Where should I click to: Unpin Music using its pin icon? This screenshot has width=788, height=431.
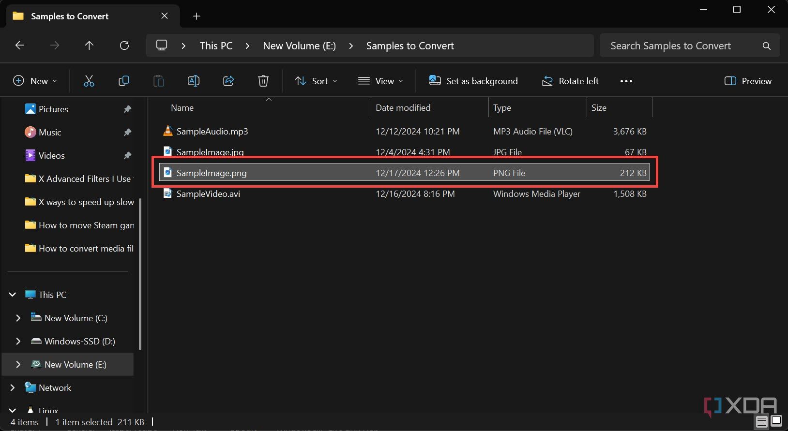pyautogui.click(x=127, y=132)
